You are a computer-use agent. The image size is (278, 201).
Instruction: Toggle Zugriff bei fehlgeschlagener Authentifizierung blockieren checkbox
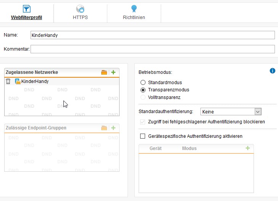tap(142, 122)
